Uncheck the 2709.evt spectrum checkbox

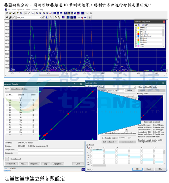136,28
